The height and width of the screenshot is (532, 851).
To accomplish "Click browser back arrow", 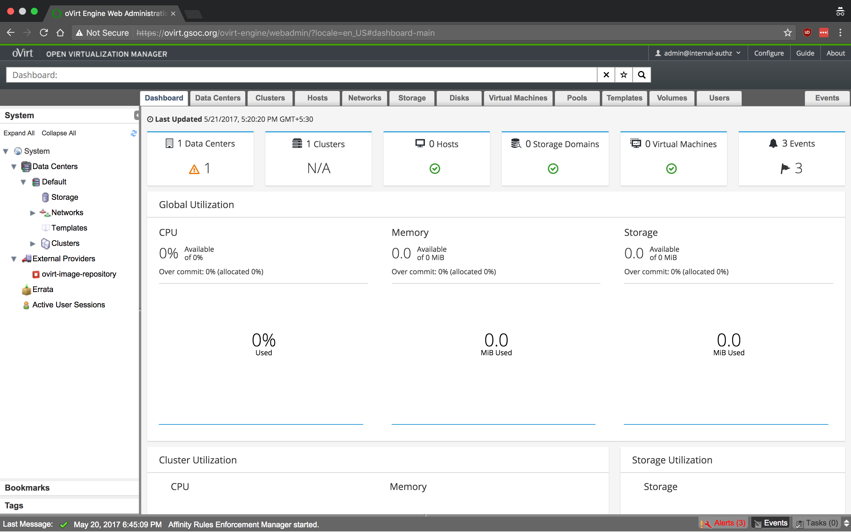I will [11, 33].
